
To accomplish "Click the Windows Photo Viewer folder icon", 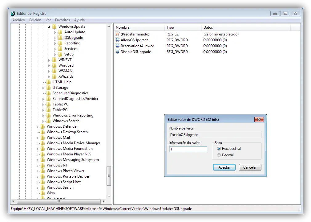I will (42, 171).
